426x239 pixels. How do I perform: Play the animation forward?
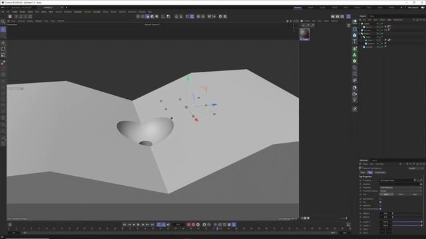point(138,224)
